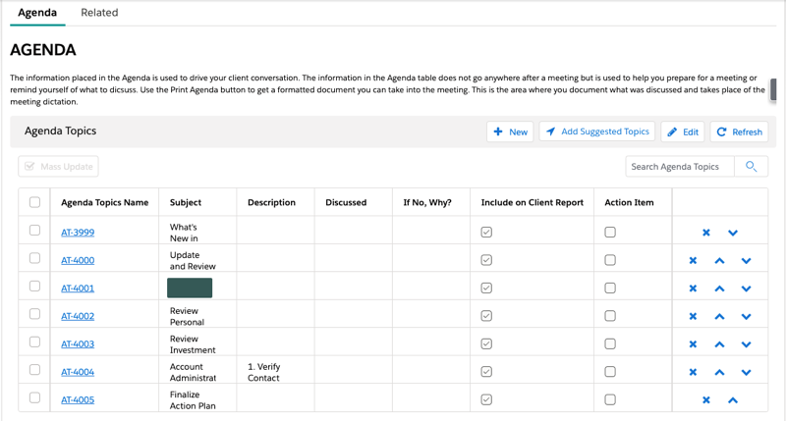Click the New agenda topic button
This screenshot has width=786, height=421.
pyautogui.click(x=510, y=132)
